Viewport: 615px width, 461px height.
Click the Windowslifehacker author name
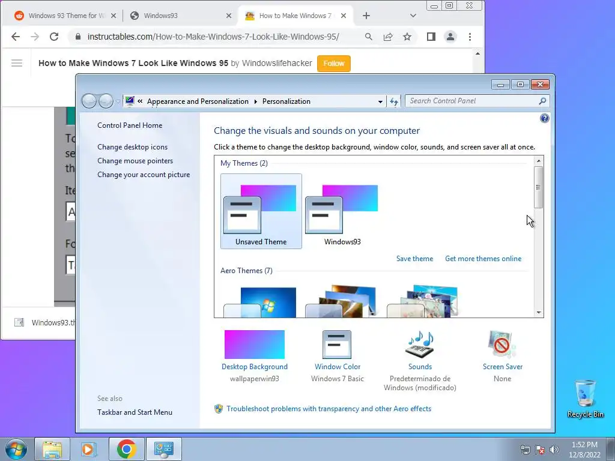point(277,63)
